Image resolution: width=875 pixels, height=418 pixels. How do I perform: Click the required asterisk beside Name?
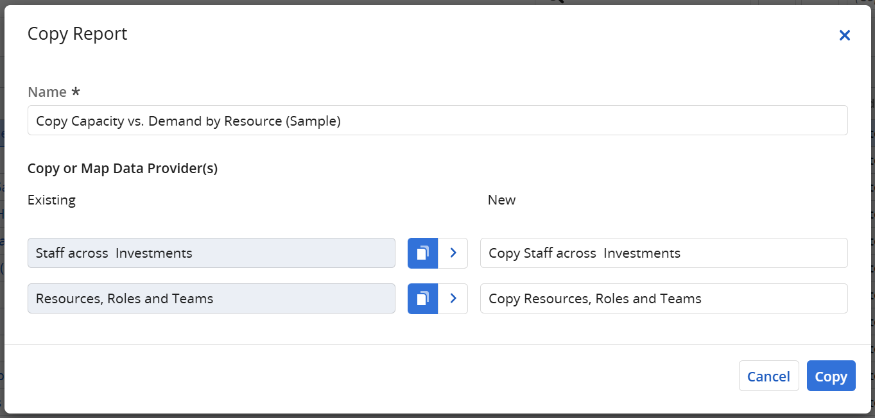click(x=76, y=92)
